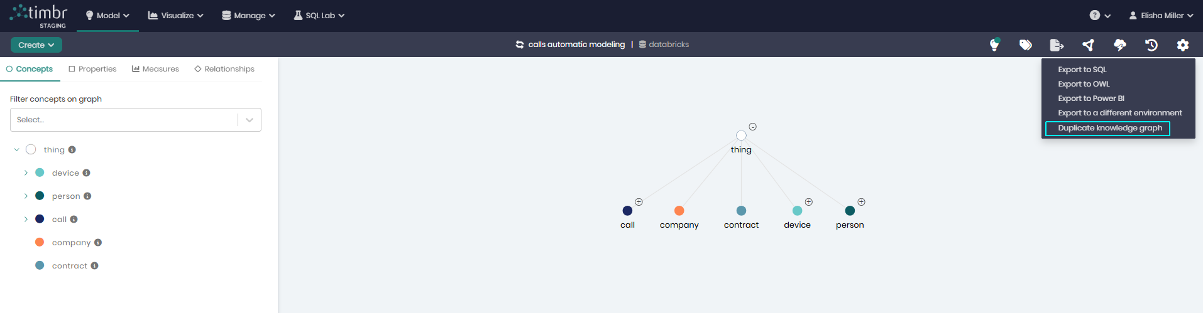1203x313 pixels.
Task: Click the export file icon
Action: (x=1057, y=45)
